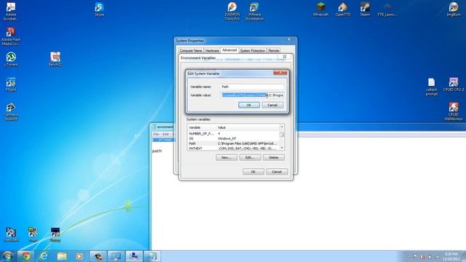Launch FFsplit from the desktop
The image size is (466, 262).
click(x=11, y=84)
